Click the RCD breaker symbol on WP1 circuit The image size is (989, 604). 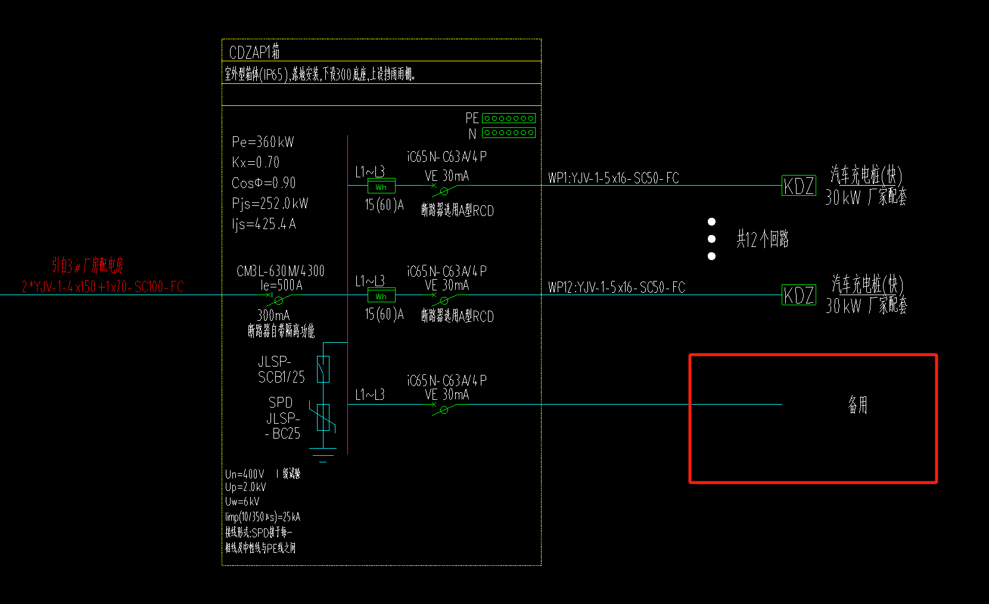click(444, 190)
